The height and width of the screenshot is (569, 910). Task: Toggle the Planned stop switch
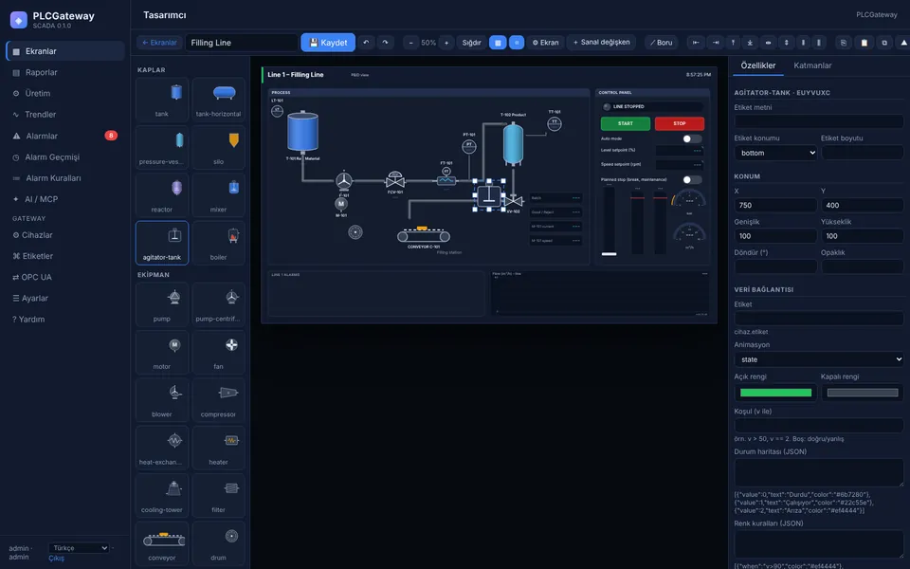[692, 179]
